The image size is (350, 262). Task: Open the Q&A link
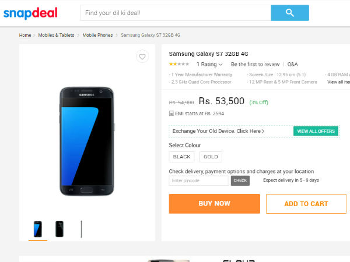click(x=292, y=64)
